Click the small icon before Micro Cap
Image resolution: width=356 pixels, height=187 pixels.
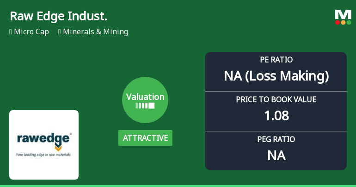[x=11, y=32]
